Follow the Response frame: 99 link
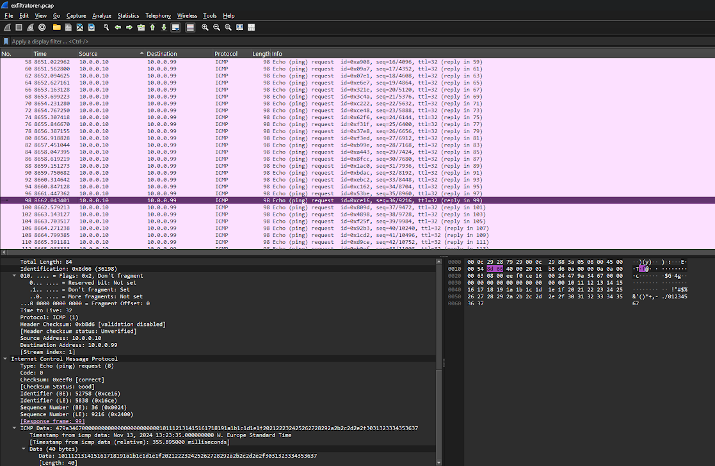715x466 pixels. coord(52,421)
